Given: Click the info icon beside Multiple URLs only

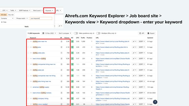Looking at the screenshot, I should point(115,33).
